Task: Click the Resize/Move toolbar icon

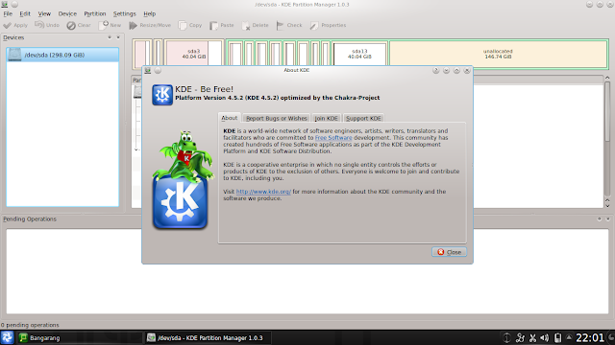Action: coord(134,26)
